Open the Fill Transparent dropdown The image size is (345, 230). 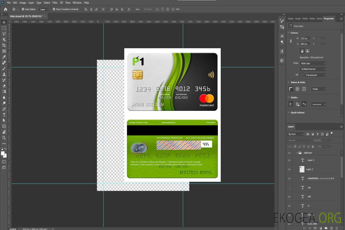(315, 75)
